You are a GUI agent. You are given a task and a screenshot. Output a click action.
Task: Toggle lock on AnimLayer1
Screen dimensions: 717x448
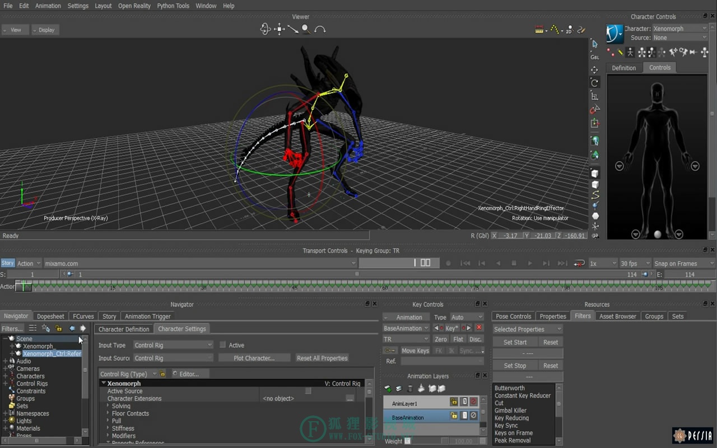tap(454, 402)
